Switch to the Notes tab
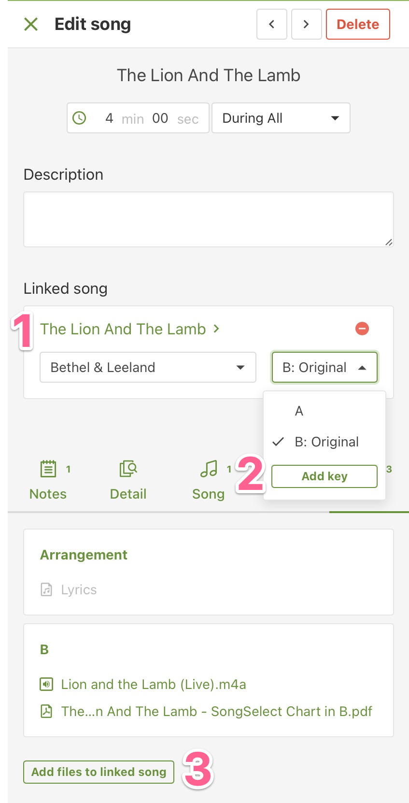Image resolution: width=409 pixels, height=803 pixels. [x=48, y=479]
